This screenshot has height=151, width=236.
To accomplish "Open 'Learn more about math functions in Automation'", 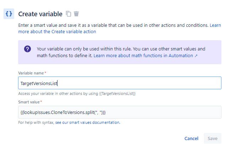I will 143,56.
